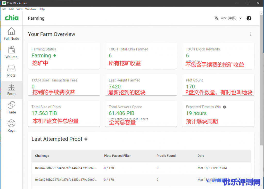
Task: Click the Date column header
Action: pos(201,156)
